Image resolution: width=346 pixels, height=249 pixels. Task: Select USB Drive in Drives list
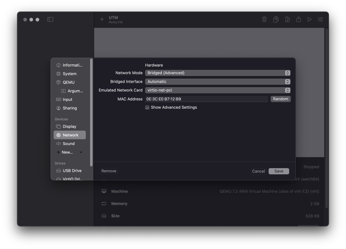[72, 171]
